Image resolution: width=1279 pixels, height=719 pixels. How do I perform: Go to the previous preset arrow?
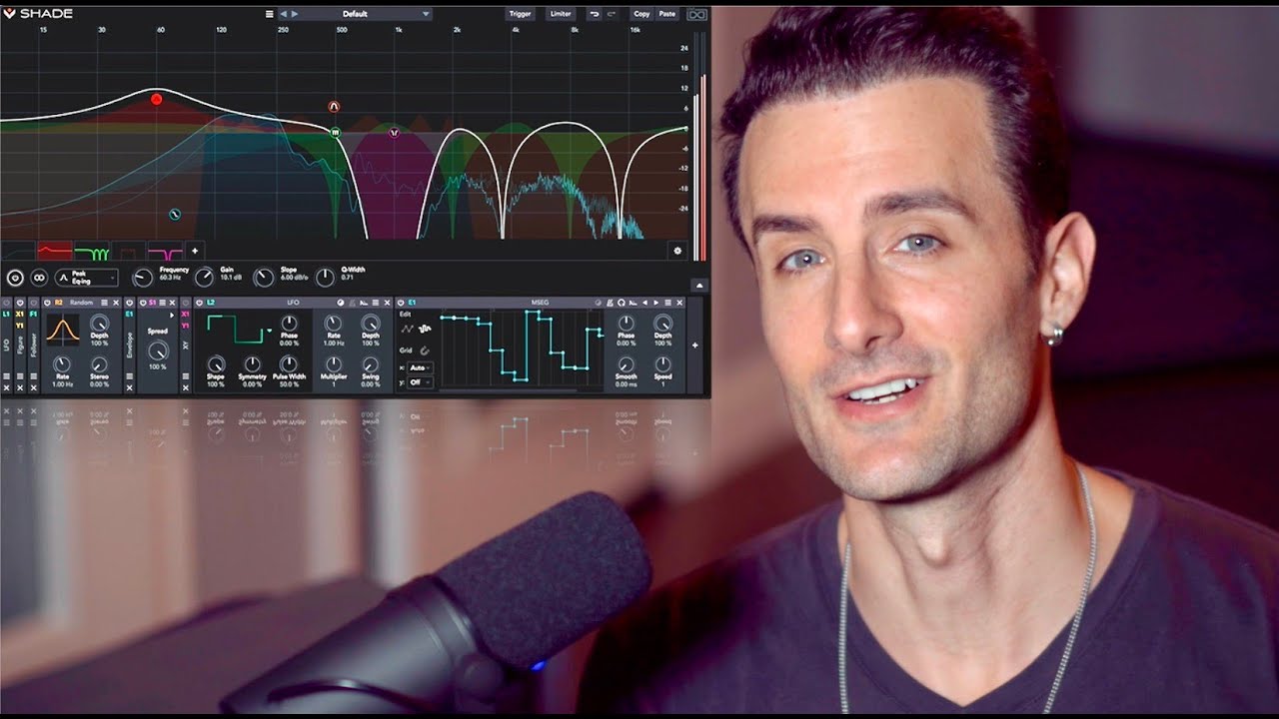point(283,14)
